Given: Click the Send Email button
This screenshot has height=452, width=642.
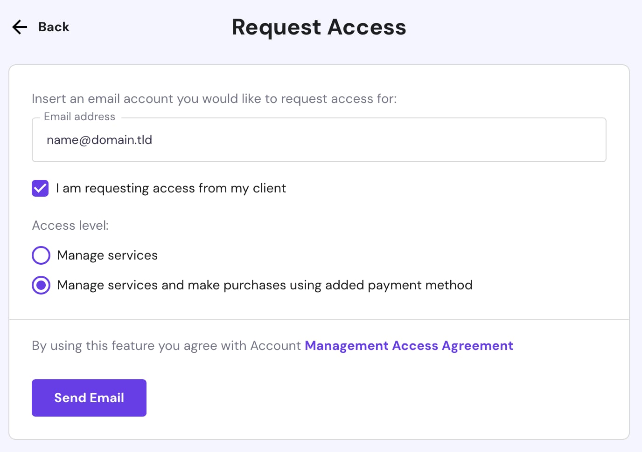Looking at the screenshot, I should pyautogui.click(x=89, y=397).
